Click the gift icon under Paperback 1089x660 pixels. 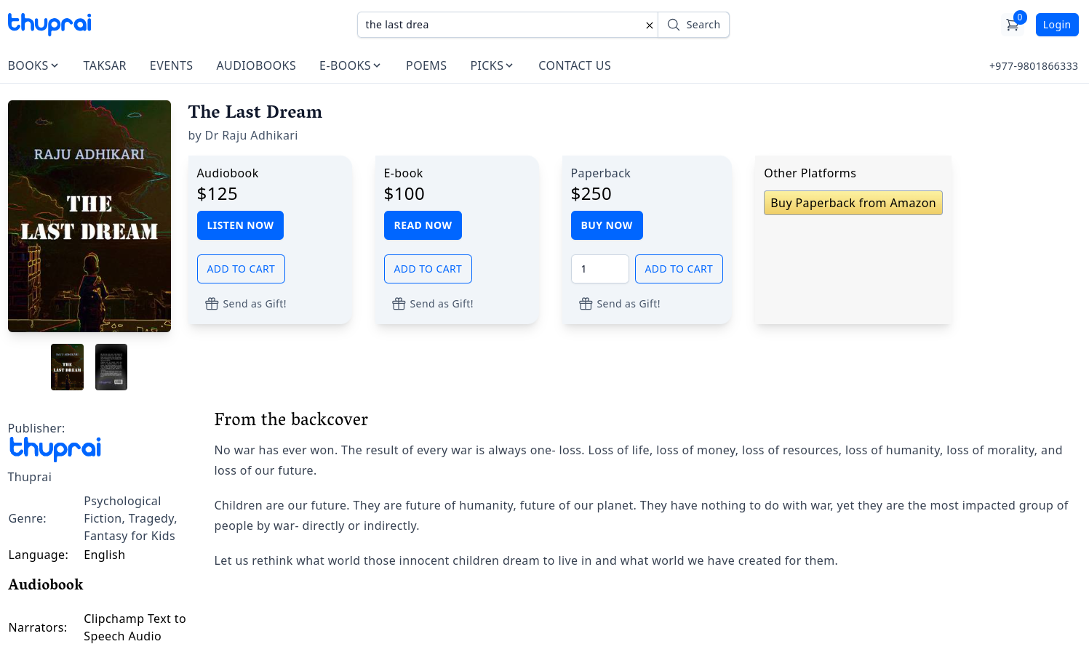click(586, 304)
